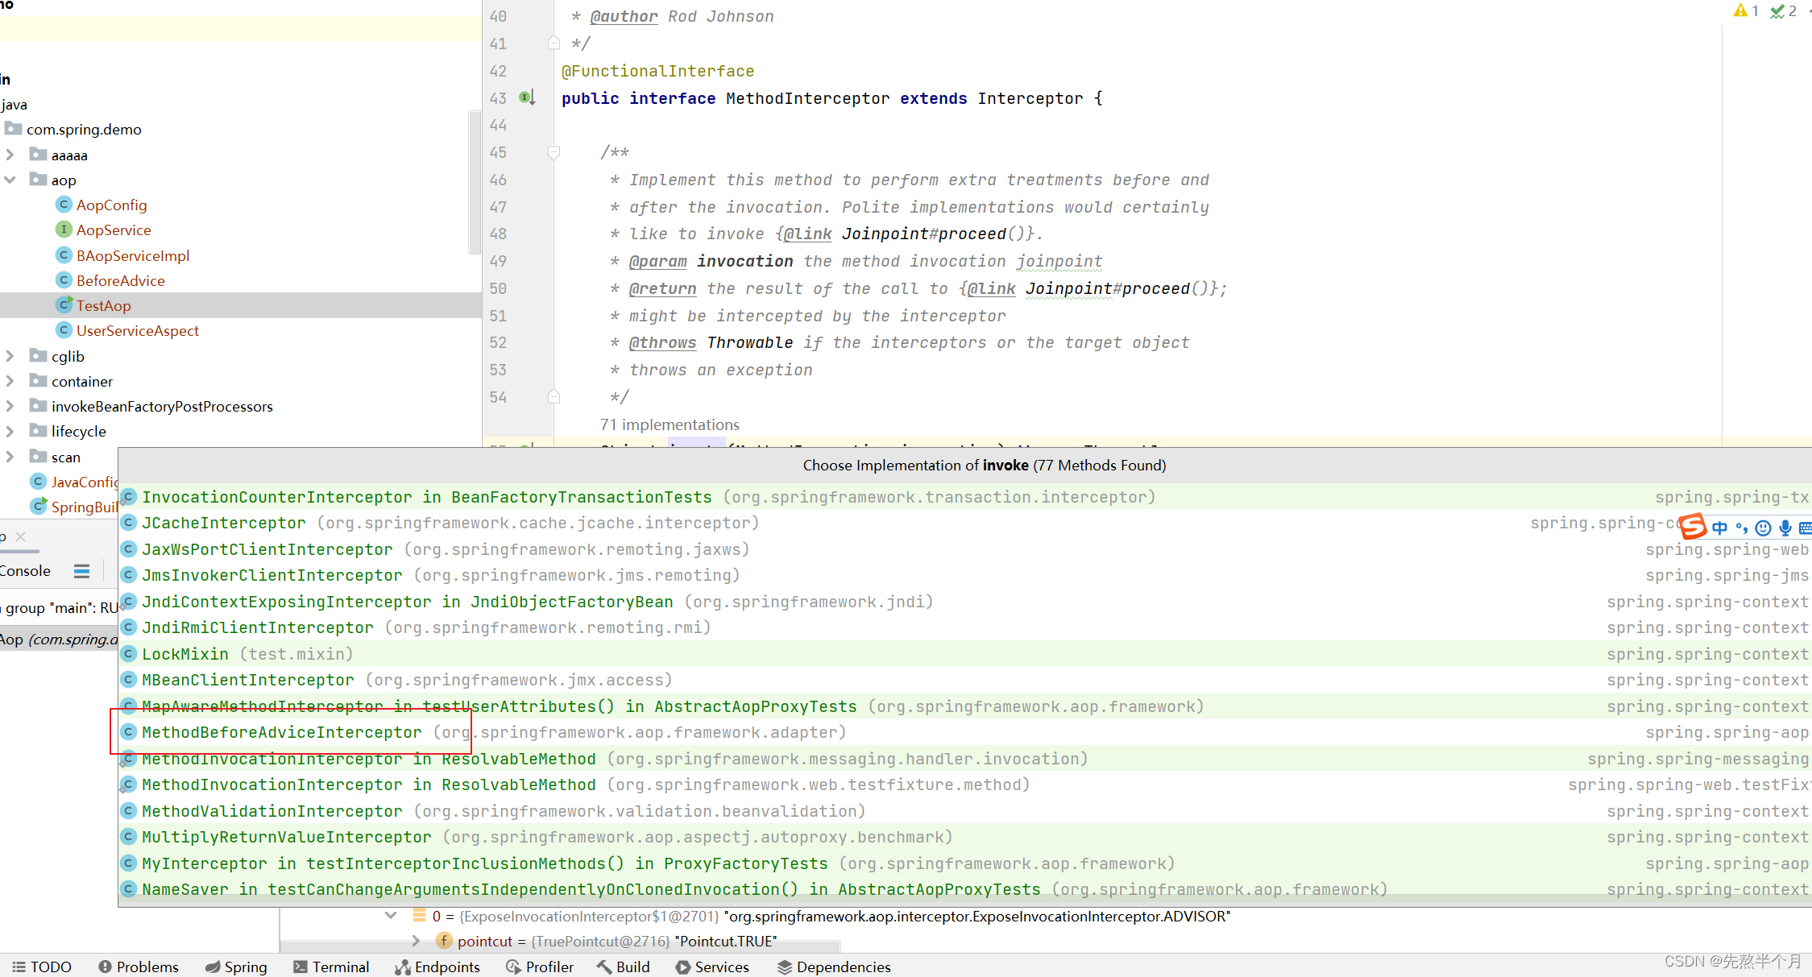The height and width of the screenshot is (977, 1812).
Task: Switch to the Console tab
Action: [26, 571]
